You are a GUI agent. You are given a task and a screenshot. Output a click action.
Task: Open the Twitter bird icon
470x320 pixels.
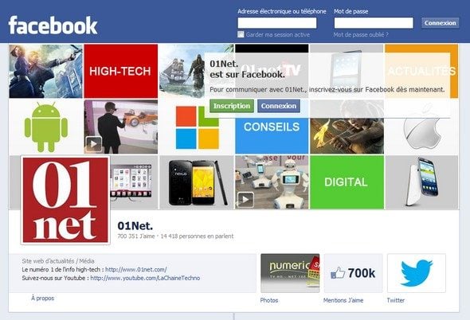417,273
